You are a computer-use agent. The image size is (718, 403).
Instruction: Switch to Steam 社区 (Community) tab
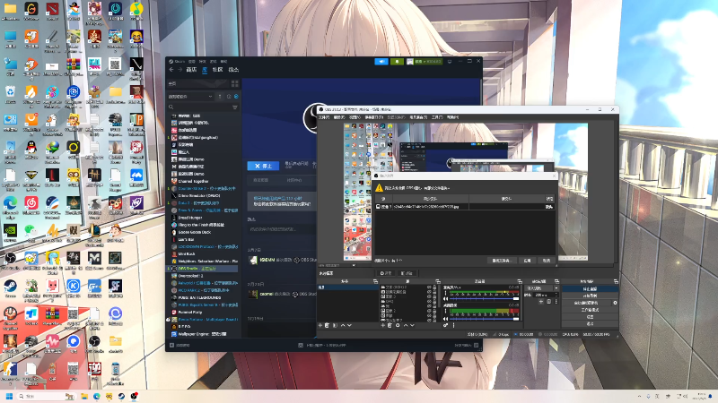point(217,70)
